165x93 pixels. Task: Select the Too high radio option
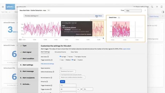[60, 57]
